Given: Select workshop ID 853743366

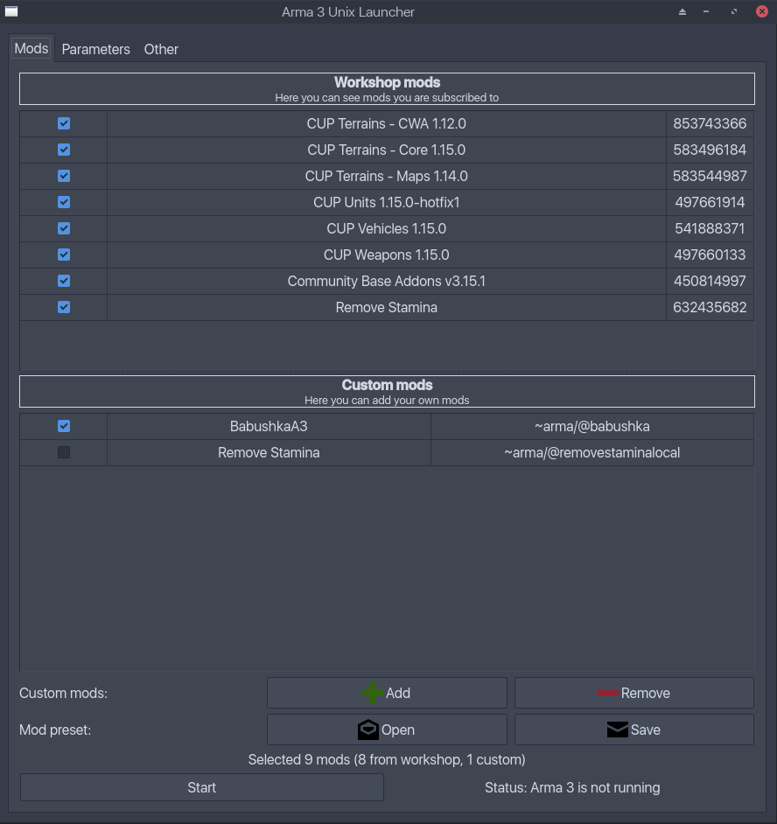Looking at the screenshot, I should point(710,123).
